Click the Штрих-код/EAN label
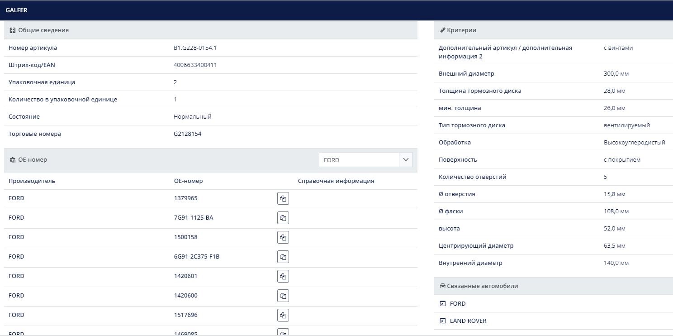 tap(32, 65)
